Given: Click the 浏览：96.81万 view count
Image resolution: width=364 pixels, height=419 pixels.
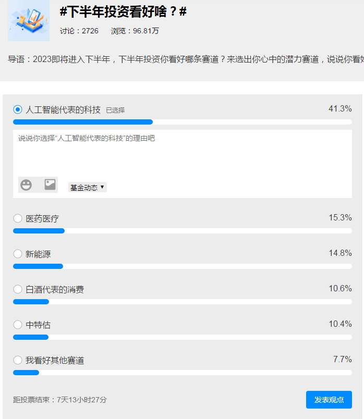Looking at the screenshot, I should pos(135,31).
